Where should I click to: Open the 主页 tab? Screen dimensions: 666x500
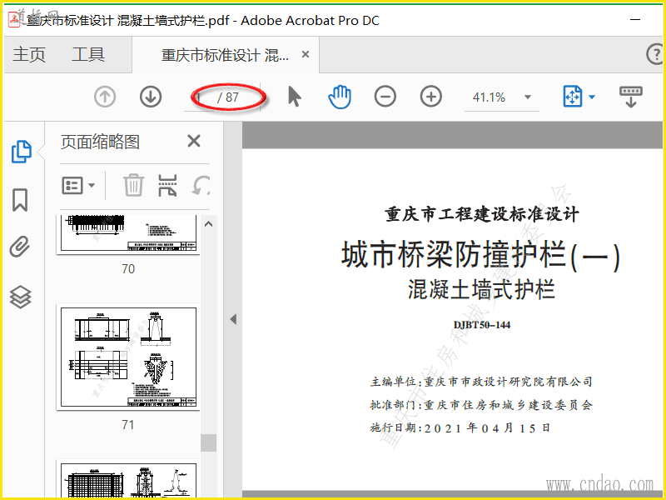tap(29, 54)
